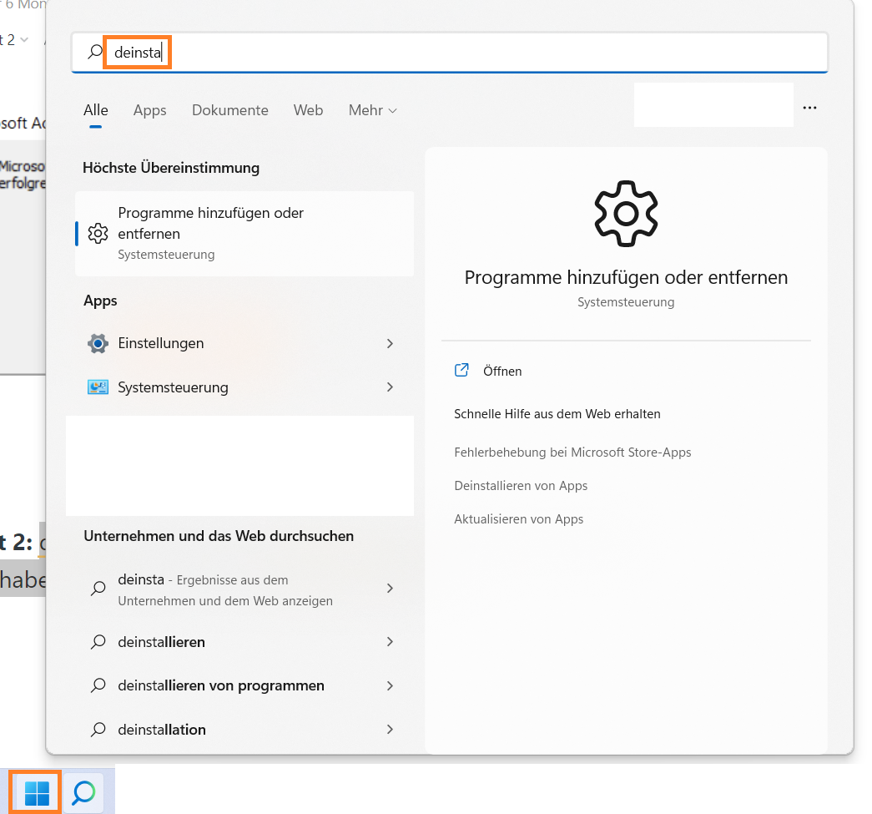Click the gear icon next to Programme hinzufügen
Screen dimensions: 872x814
(x=97, y=234)
